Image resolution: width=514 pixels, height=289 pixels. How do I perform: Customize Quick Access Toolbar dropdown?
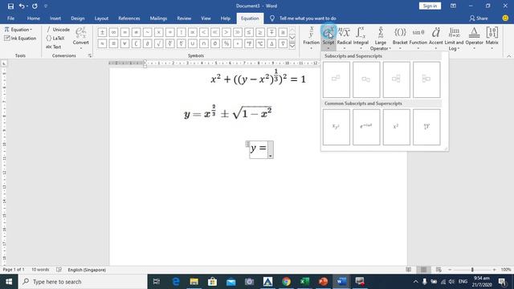46,6
